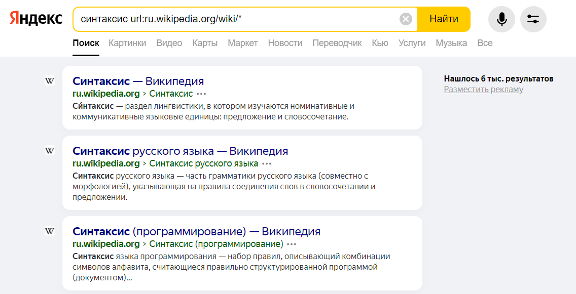Switch to the Услуги tab
This screenshot has height=294, width=576.
pos(412,43)
